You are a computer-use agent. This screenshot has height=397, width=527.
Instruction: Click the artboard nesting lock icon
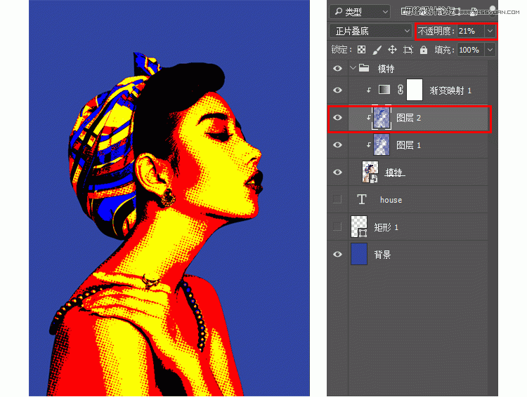pos(408,50)
